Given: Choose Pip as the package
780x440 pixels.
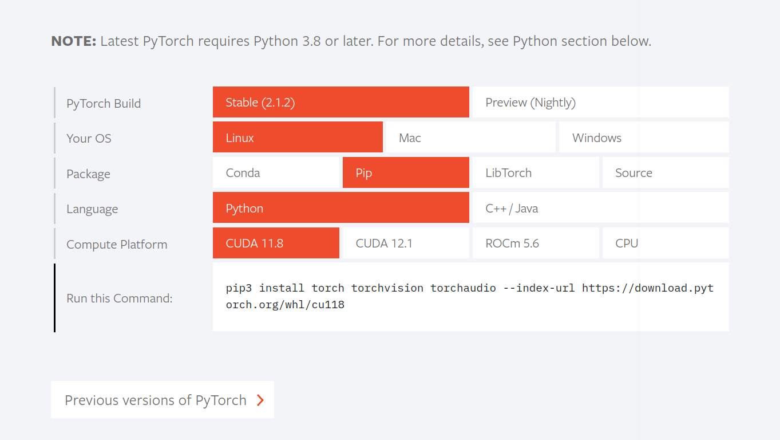Looking at the screenshot, I should pyautogui.click(x=406, y=172).
